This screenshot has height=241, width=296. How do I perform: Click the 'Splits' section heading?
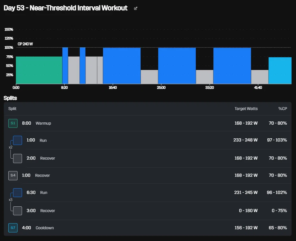point(10,98)
